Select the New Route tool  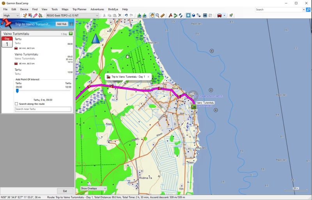tap(175, 16)
